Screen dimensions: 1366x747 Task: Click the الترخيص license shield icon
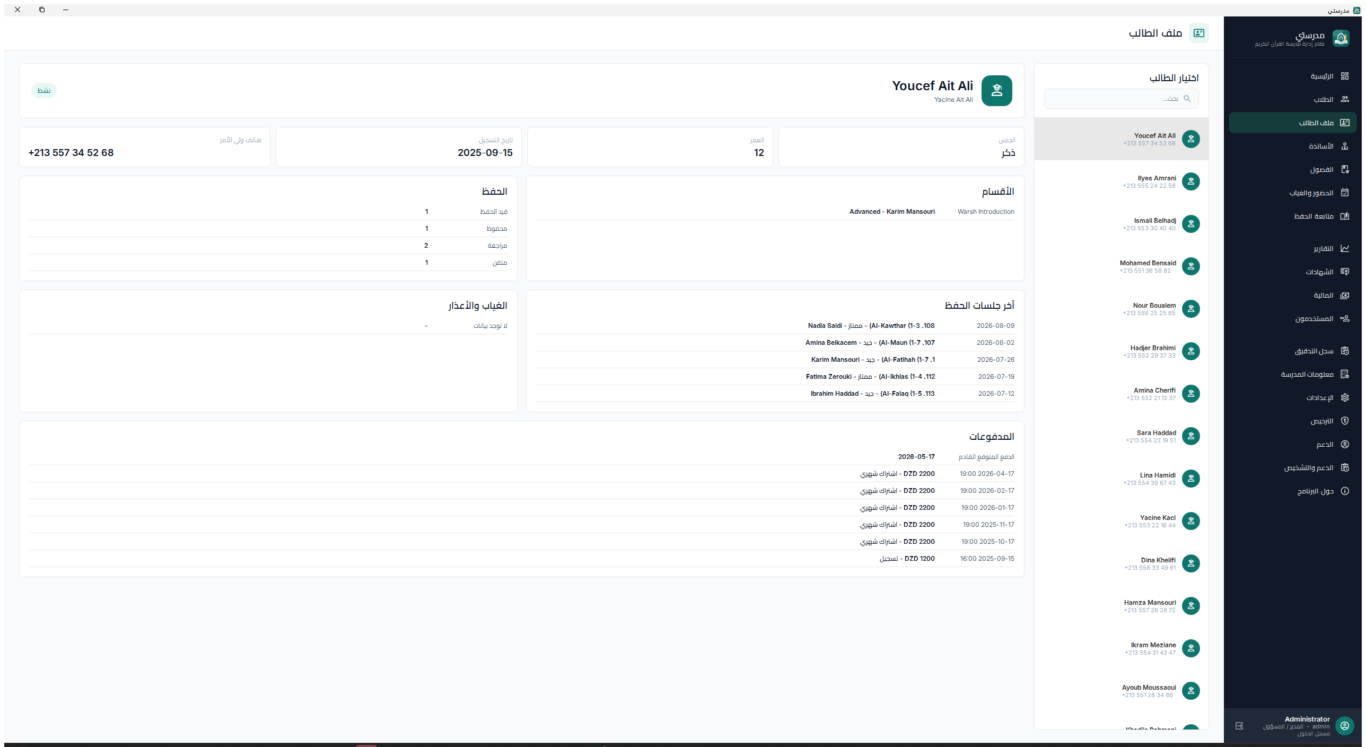pyautogui.click(x=1344, y=421)
